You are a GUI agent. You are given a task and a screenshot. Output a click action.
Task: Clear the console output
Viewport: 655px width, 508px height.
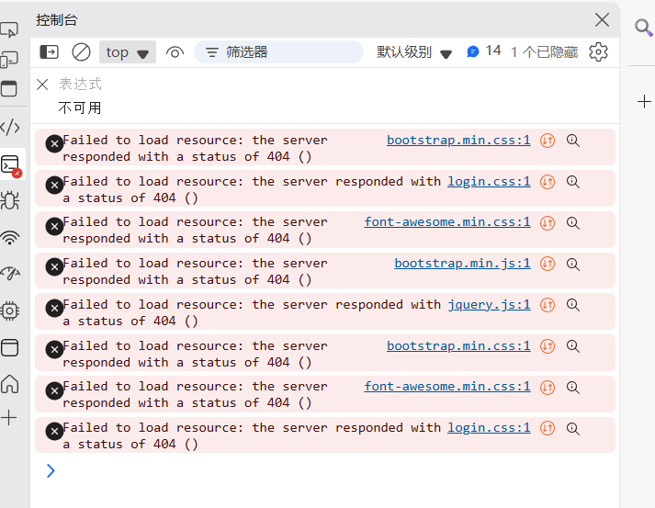click(x=81, y=52)
